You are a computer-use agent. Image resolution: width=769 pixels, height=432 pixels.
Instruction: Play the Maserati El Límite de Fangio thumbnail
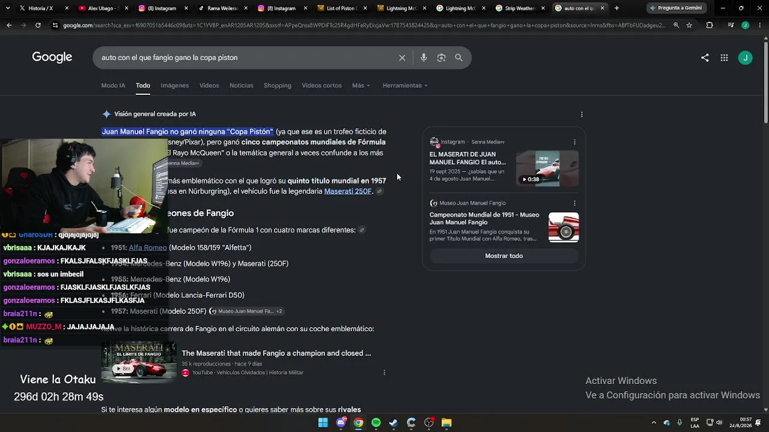(x=139, y=362)
